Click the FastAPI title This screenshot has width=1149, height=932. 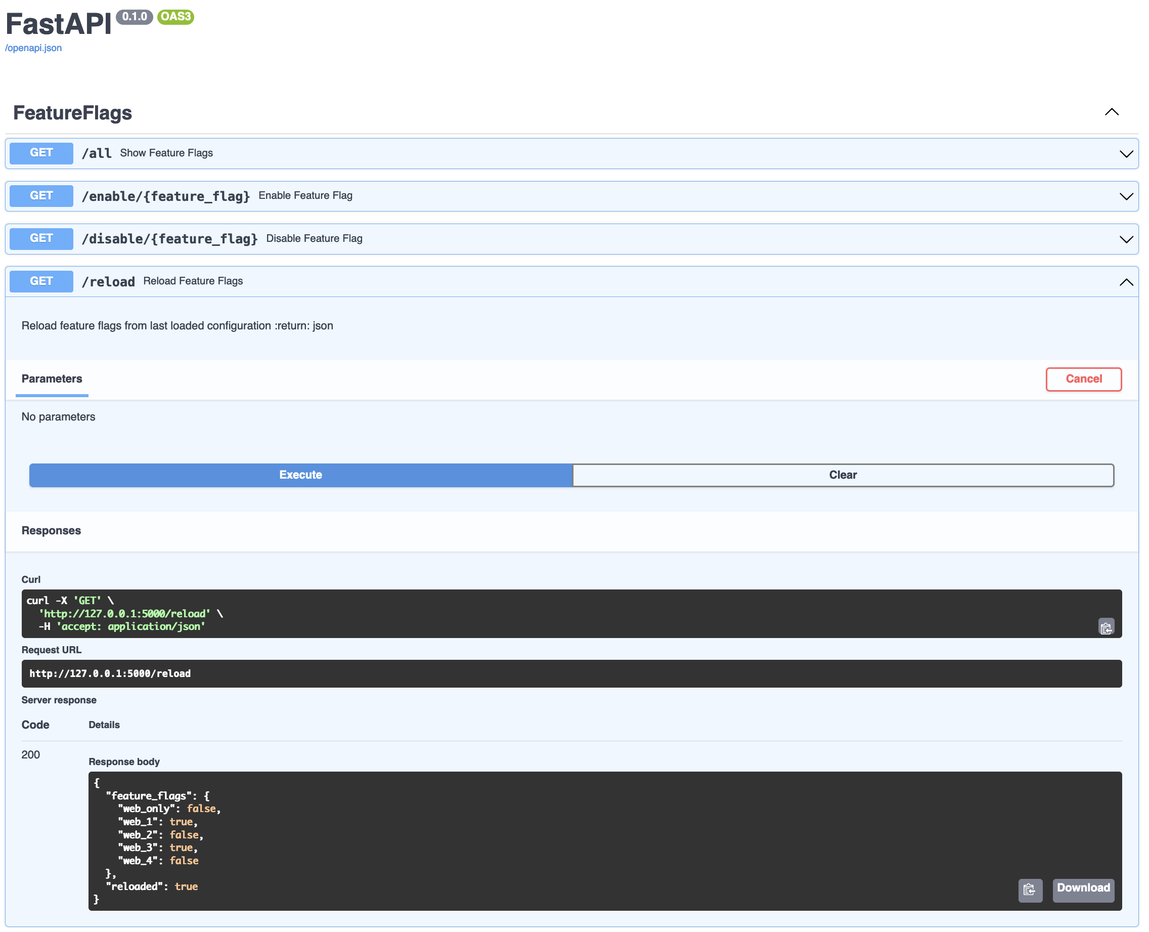tap(59, 24)
